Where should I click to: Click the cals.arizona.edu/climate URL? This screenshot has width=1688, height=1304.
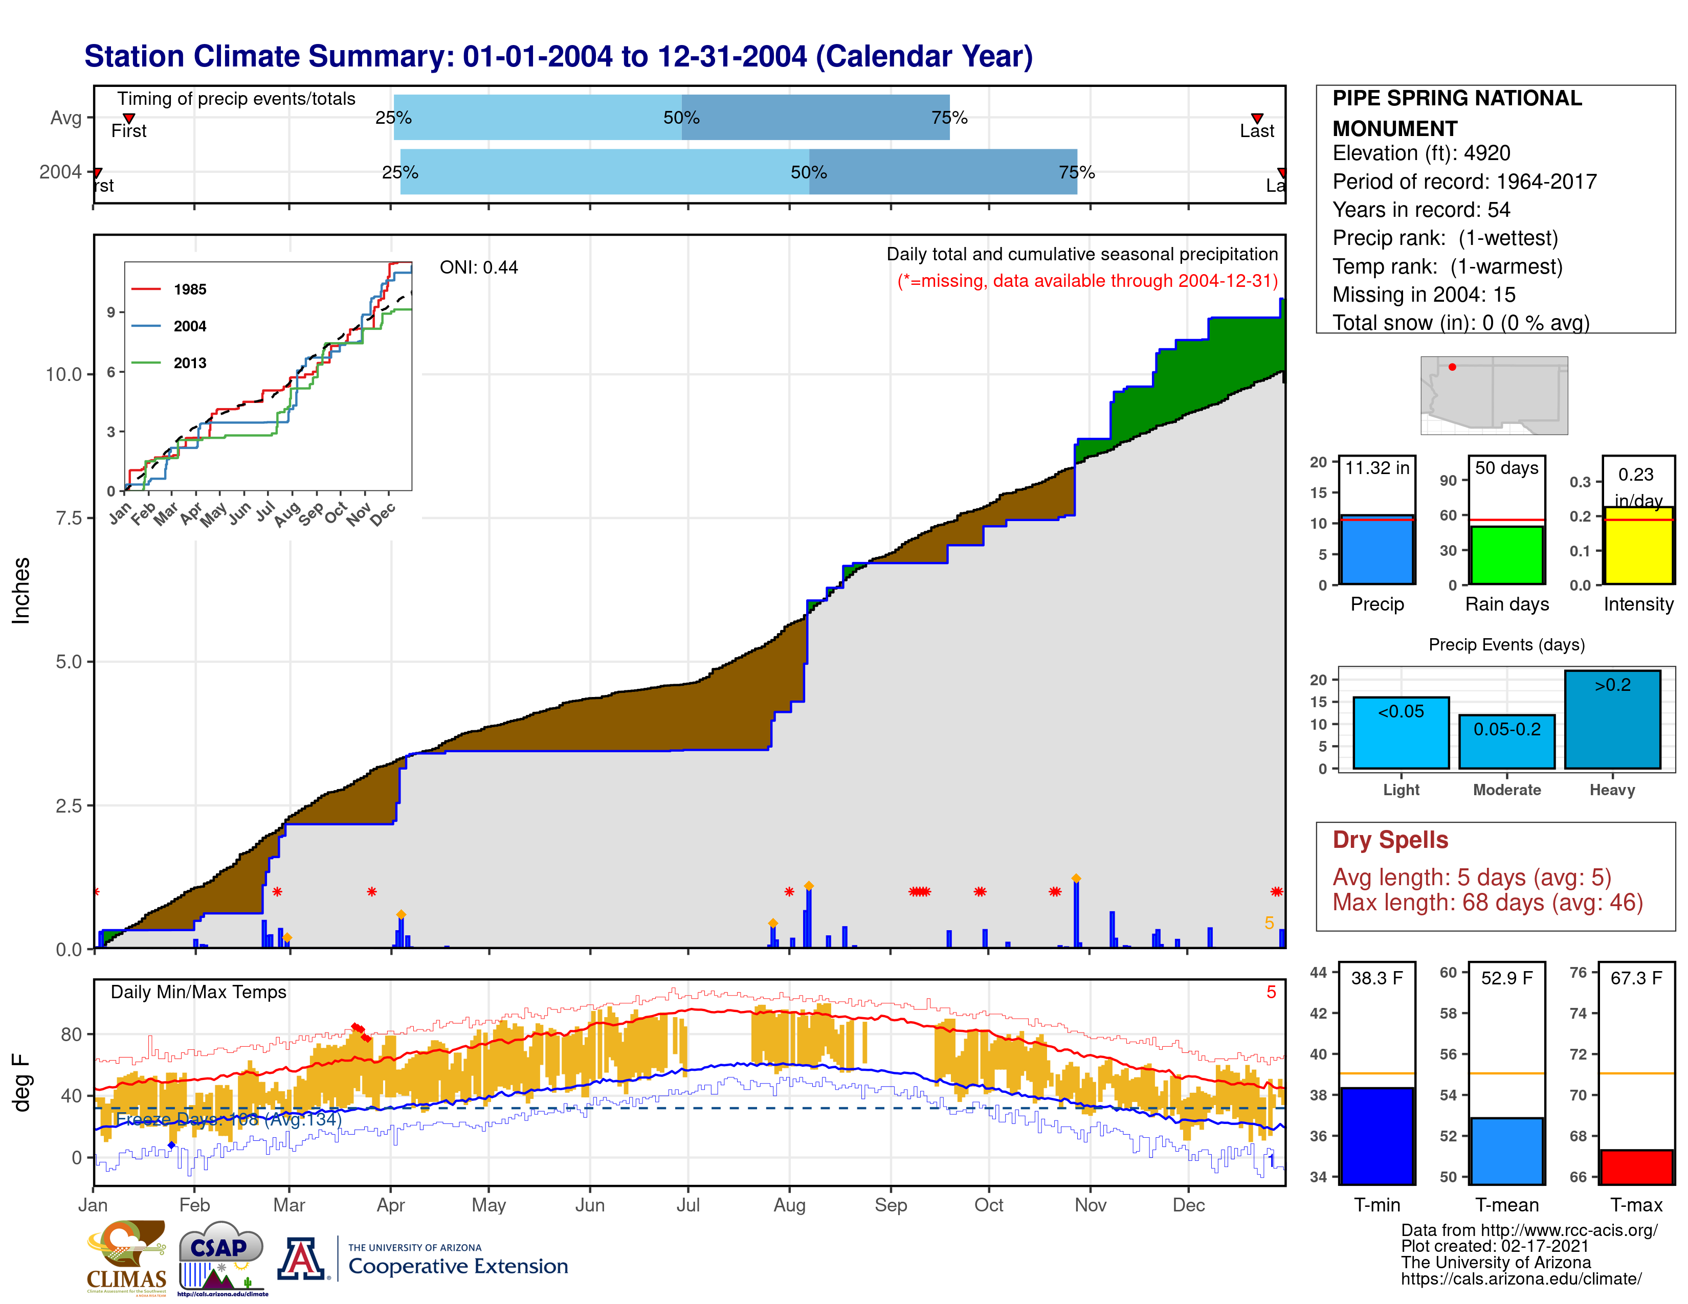1521,1278
